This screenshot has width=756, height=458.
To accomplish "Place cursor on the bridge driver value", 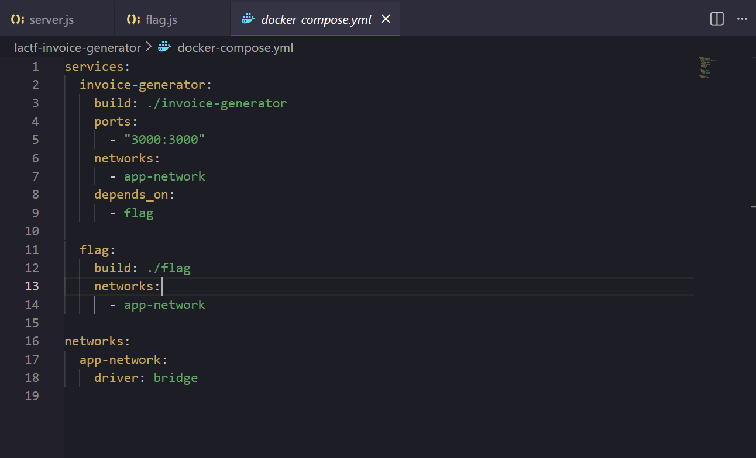I will tap(176, 378).
